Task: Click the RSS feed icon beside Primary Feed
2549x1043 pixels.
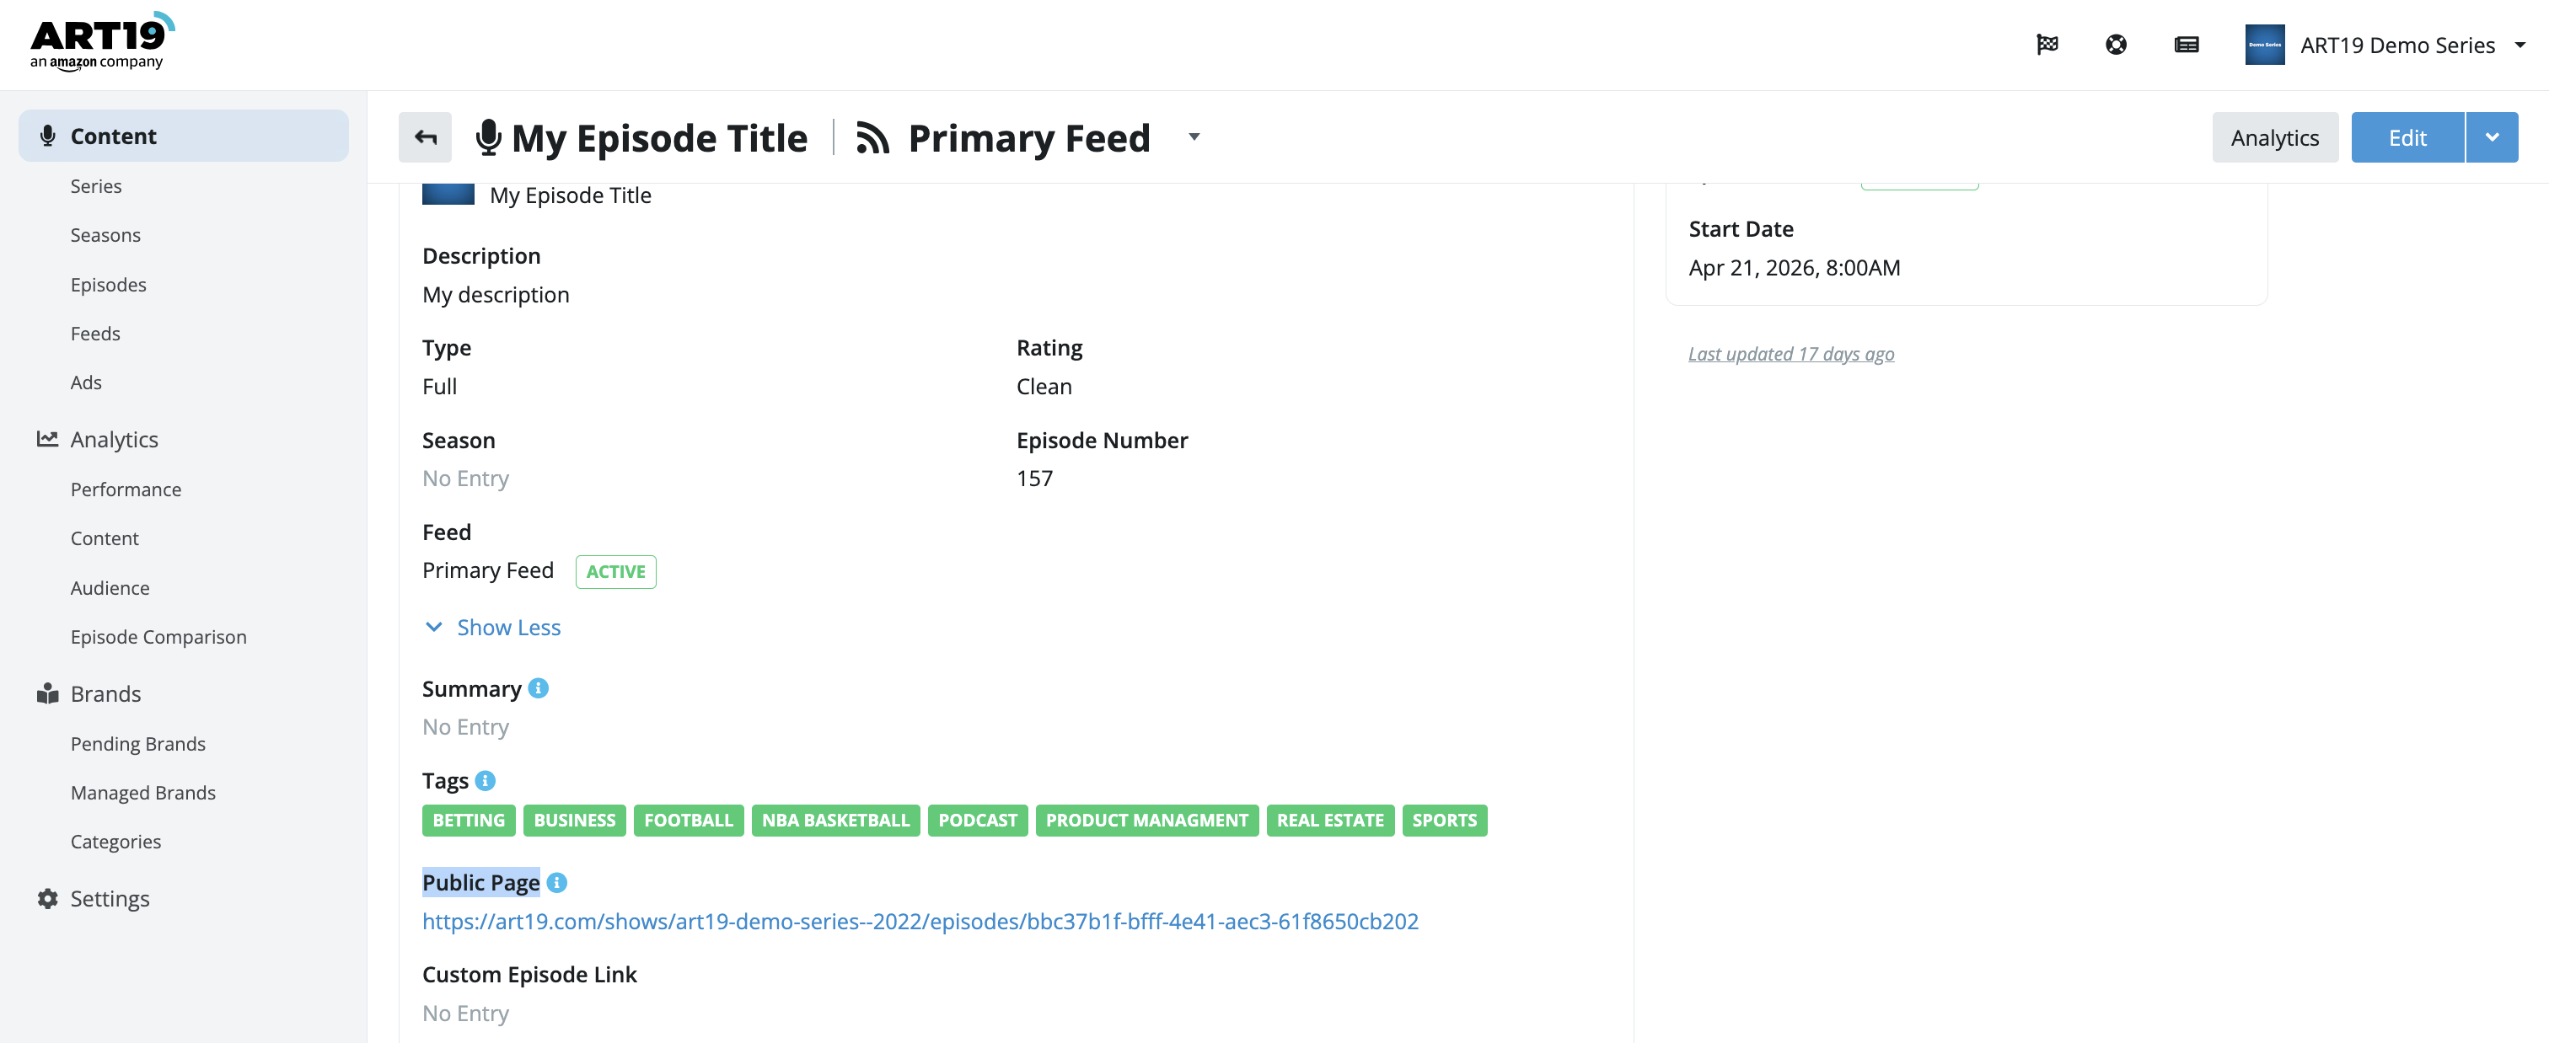Action: [x=872, y=137]
